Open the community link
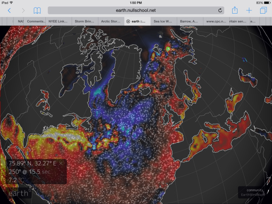This screenshot has width=272, height=204. click(255, 190)
